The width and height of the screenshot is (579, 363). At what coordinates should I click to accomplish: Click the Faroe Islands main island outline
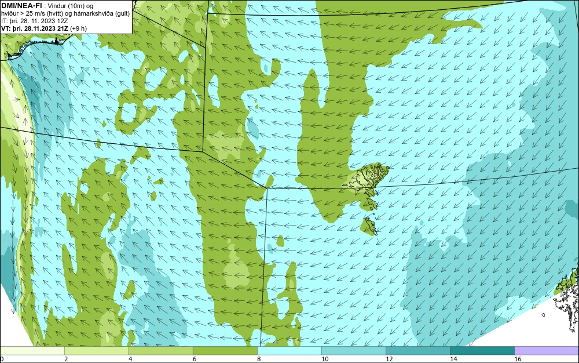click(368, 179)
